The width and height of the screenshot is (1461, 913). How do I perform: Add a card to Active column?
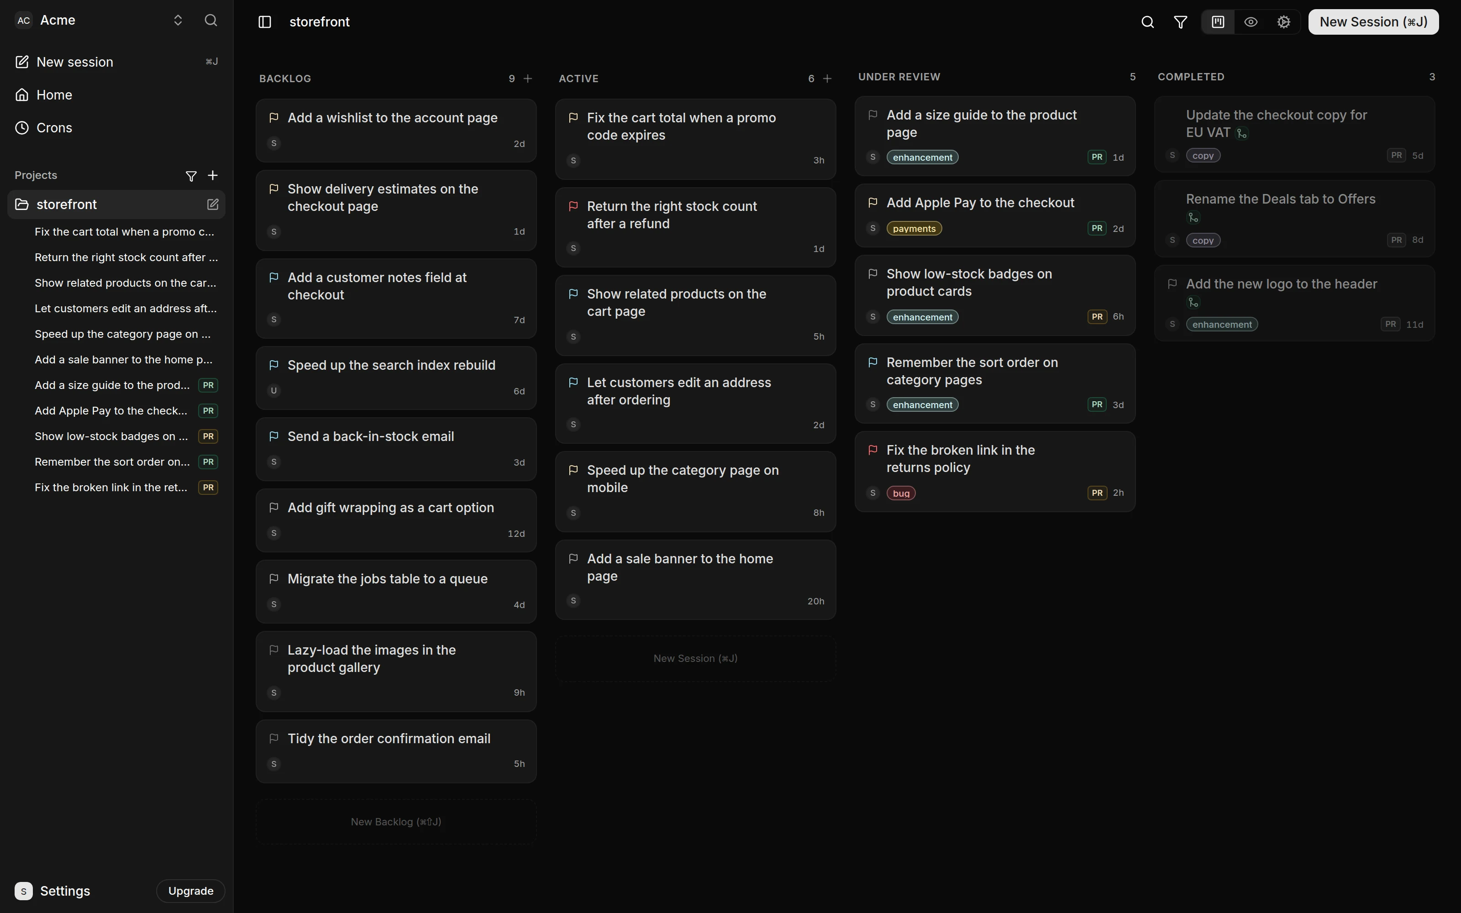pyautogui.click(x=828, y=79)
